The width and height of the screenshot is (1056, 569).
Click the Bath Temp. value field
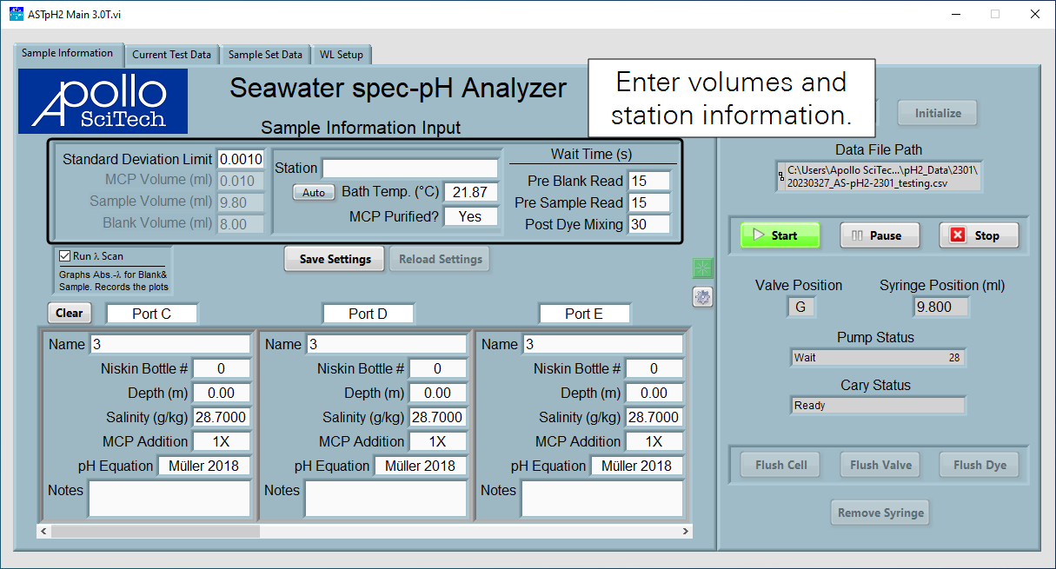click(470, 192)
